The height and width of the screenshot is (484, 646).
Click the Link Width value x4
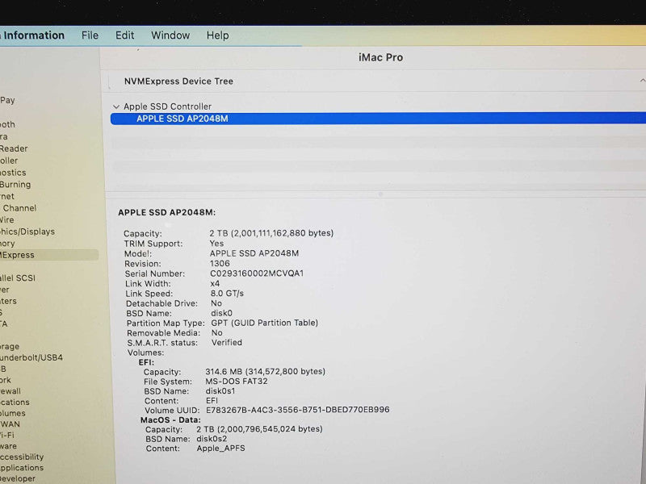[x=215, y=284]
